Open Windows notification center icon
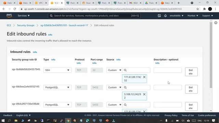The height and width of the screenshot is (123, 219). point(214,121)
